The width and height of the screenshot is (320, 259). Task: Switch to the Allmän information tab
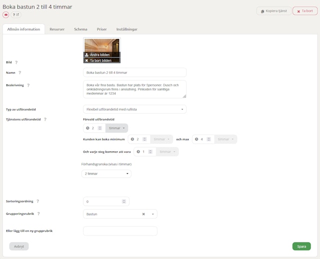click(x=23, y=29)
